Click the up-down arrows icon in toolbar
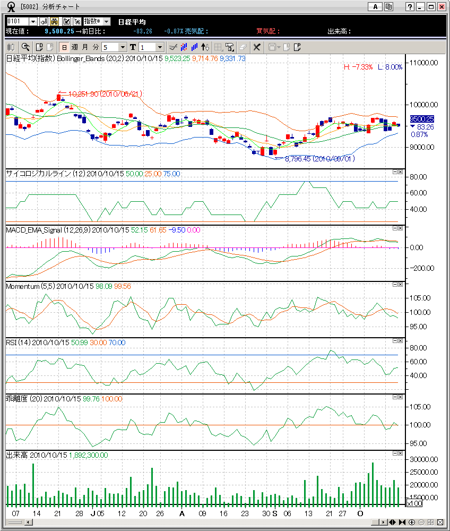This screenshot has height=531, width=450. (205, 47)
